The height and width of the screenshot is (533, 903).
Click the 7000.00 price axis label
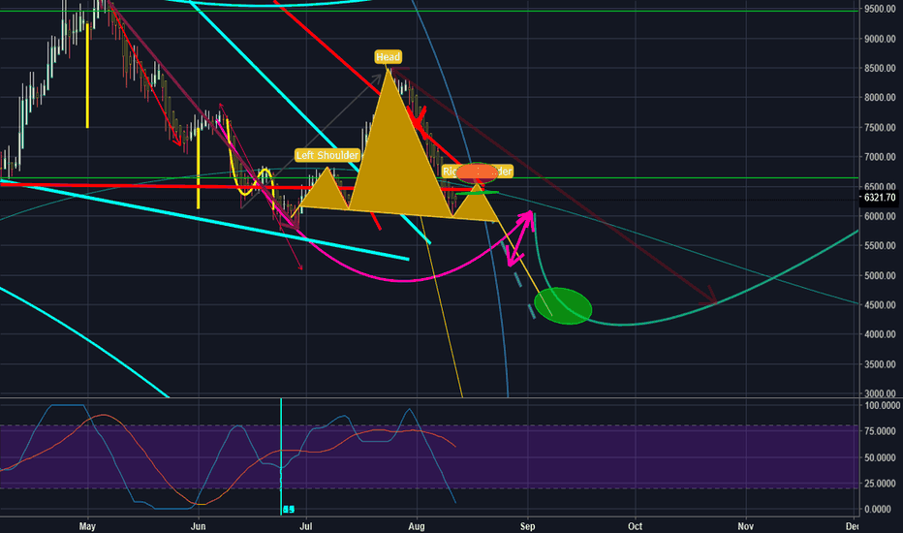(880, 157)
